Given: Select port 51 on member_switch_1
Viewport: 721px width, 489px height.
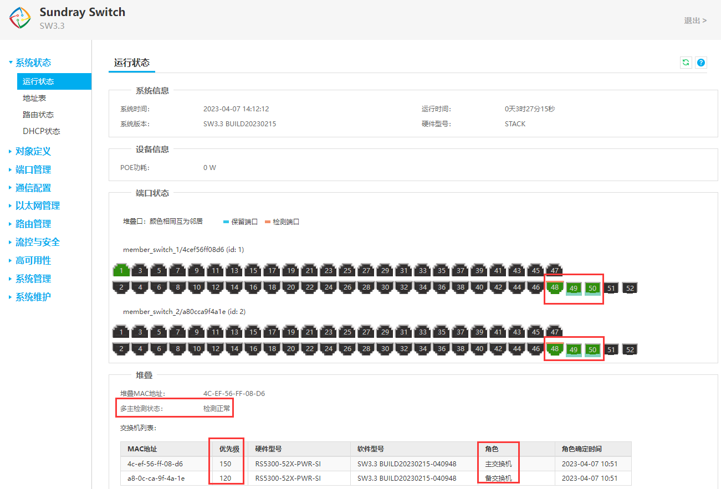Looking at the screenshot, I should [x=611, y=288].
